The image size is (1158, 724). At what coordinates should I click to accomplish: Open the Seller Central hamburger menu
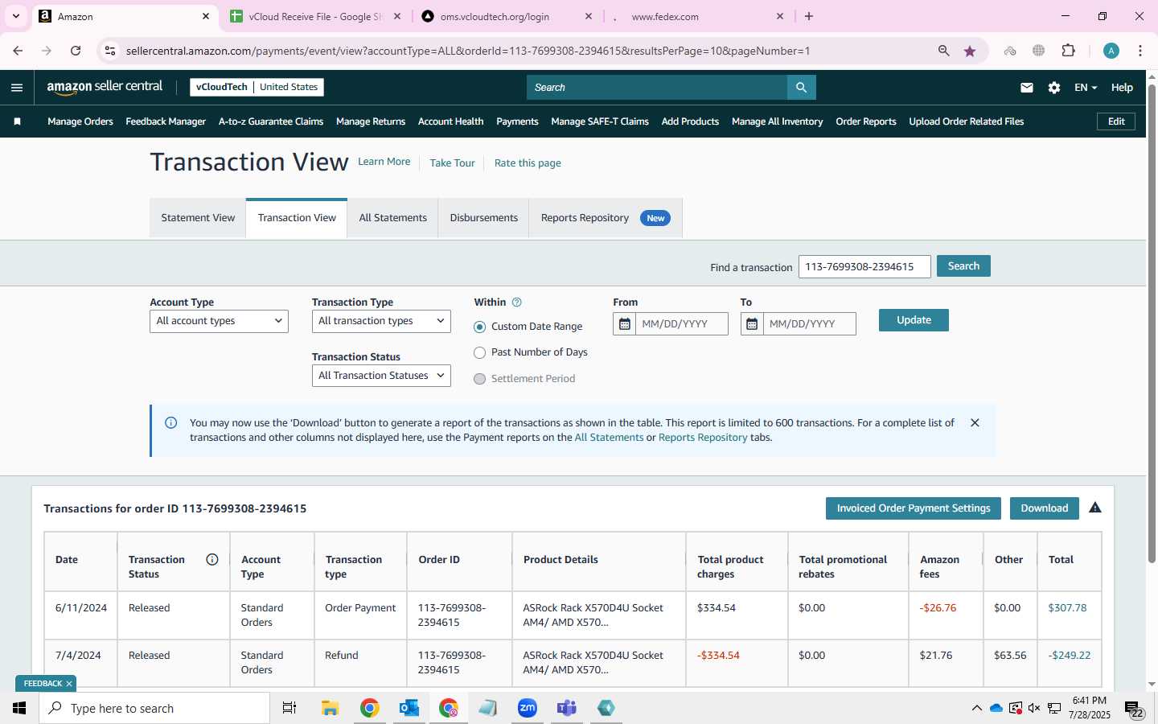tap(17, 88)
